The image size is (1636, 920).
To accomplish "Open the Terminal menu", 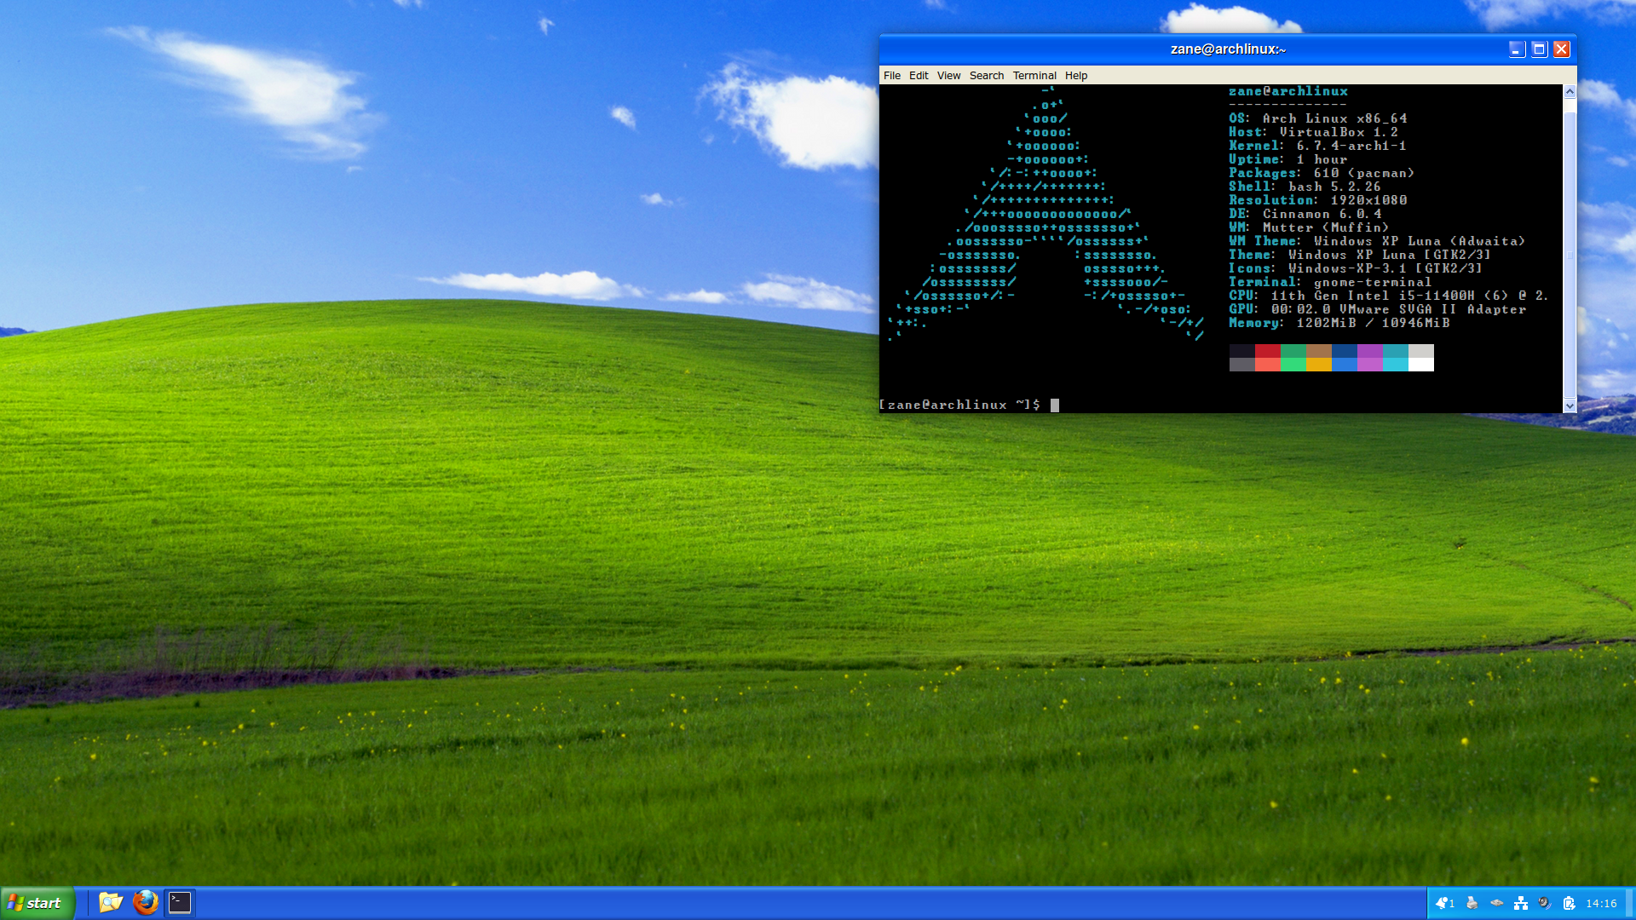I will 1034,75.
